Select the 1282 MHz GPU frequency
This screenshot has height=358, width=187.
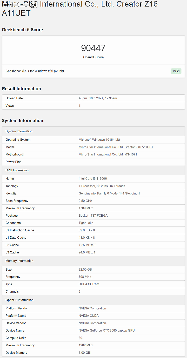click(x=86, y=345)
